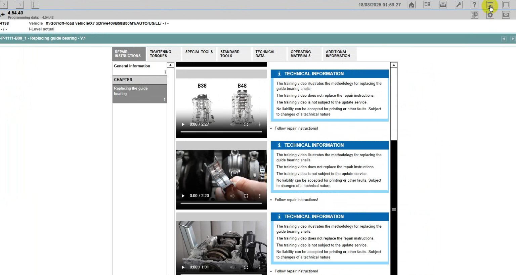Click the CHAPTER section header
Screen dimensions: 516x275
(139, 80)
